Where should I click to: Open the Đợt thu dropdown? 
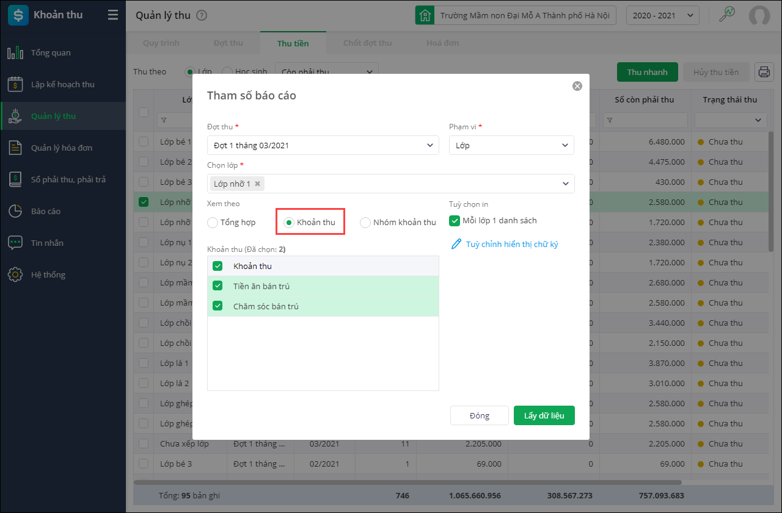pyautogui.click(x=323, y=146)
